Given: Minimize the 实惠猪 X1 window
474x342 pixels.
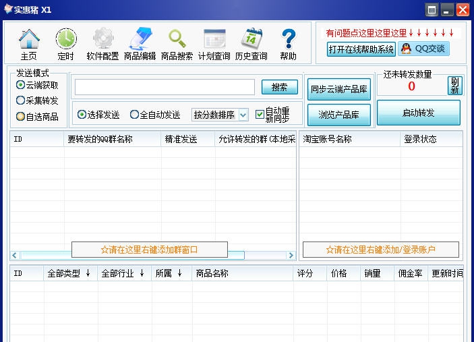Looking at the screenshot, I should (447, 10).
